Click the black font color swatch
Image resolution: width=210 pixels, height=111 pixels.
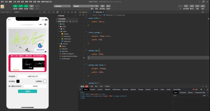pyautogui.click(x=18, y=81)
